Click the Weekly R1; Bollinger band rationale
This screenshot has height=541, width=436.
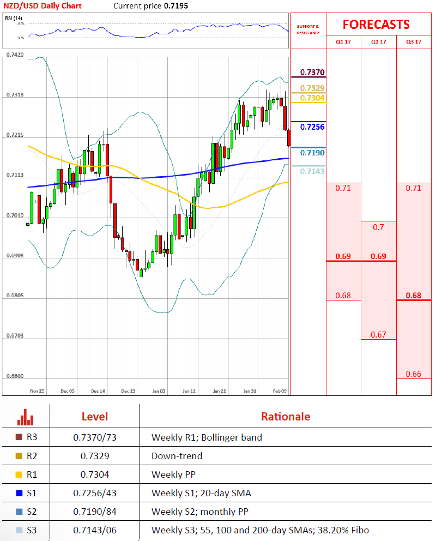[x=207, y=437]
